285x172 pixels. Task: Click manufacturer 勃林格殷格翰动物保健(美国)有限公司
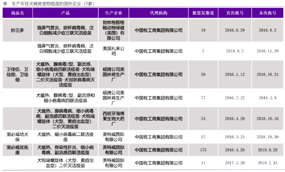114,30
